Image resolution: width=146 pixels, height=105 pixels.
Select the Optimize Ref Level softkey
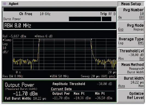coord(131,96)
